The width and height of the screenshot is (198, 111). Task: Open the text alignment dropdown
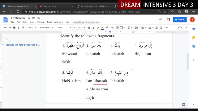(x=130, y=28)
